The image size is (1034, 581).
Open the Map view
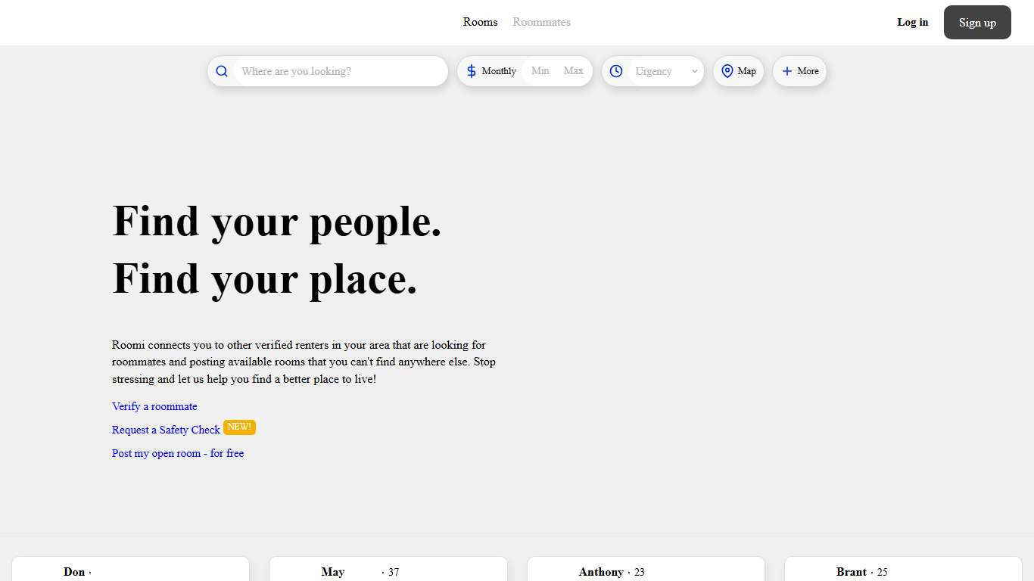point(738,70)
